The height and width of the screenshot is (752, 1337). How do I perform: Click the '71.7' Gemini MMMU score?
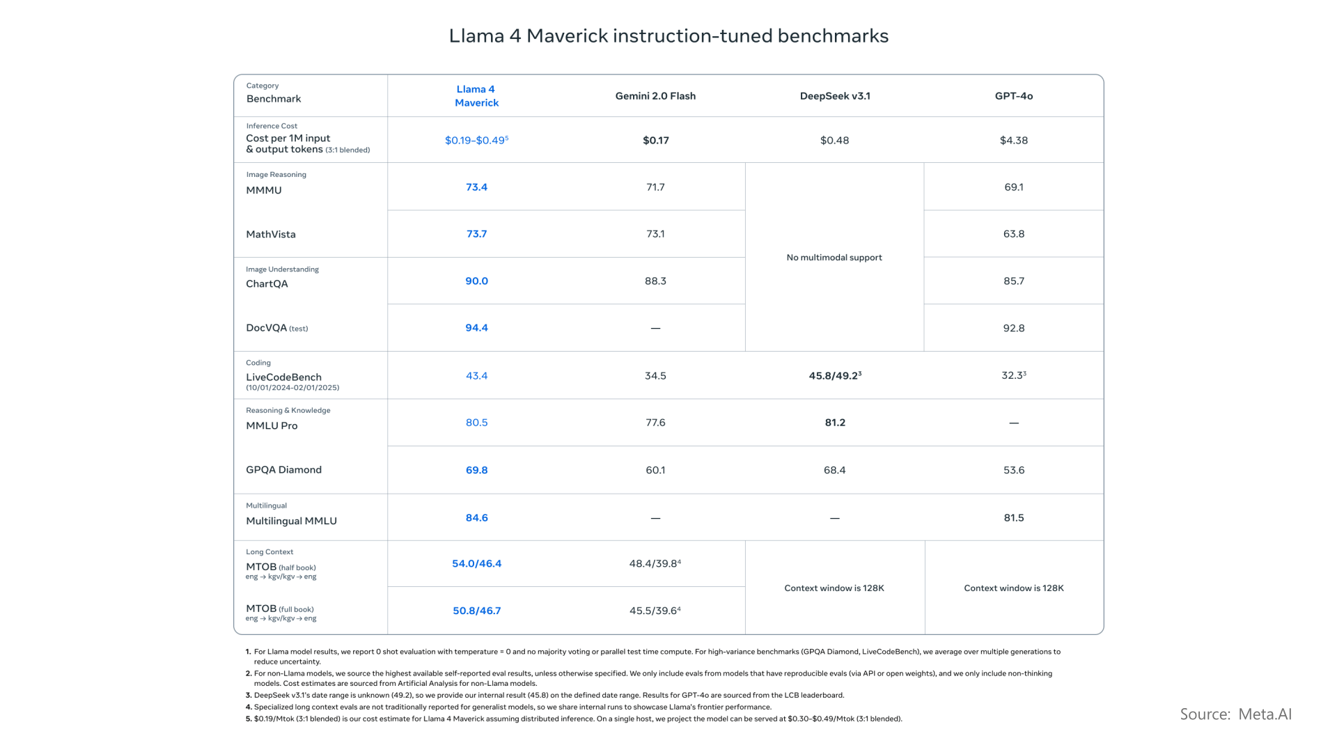655,187
